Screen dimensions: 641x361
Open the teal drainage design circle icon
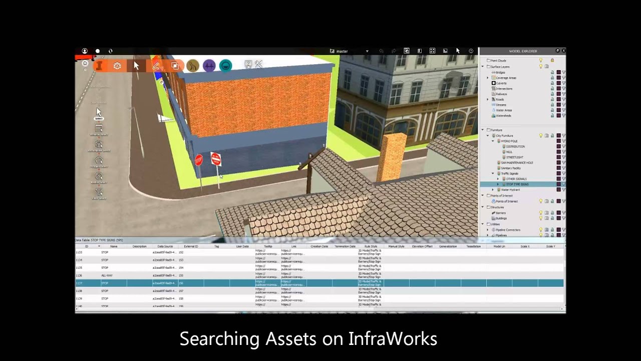[226, 66]
